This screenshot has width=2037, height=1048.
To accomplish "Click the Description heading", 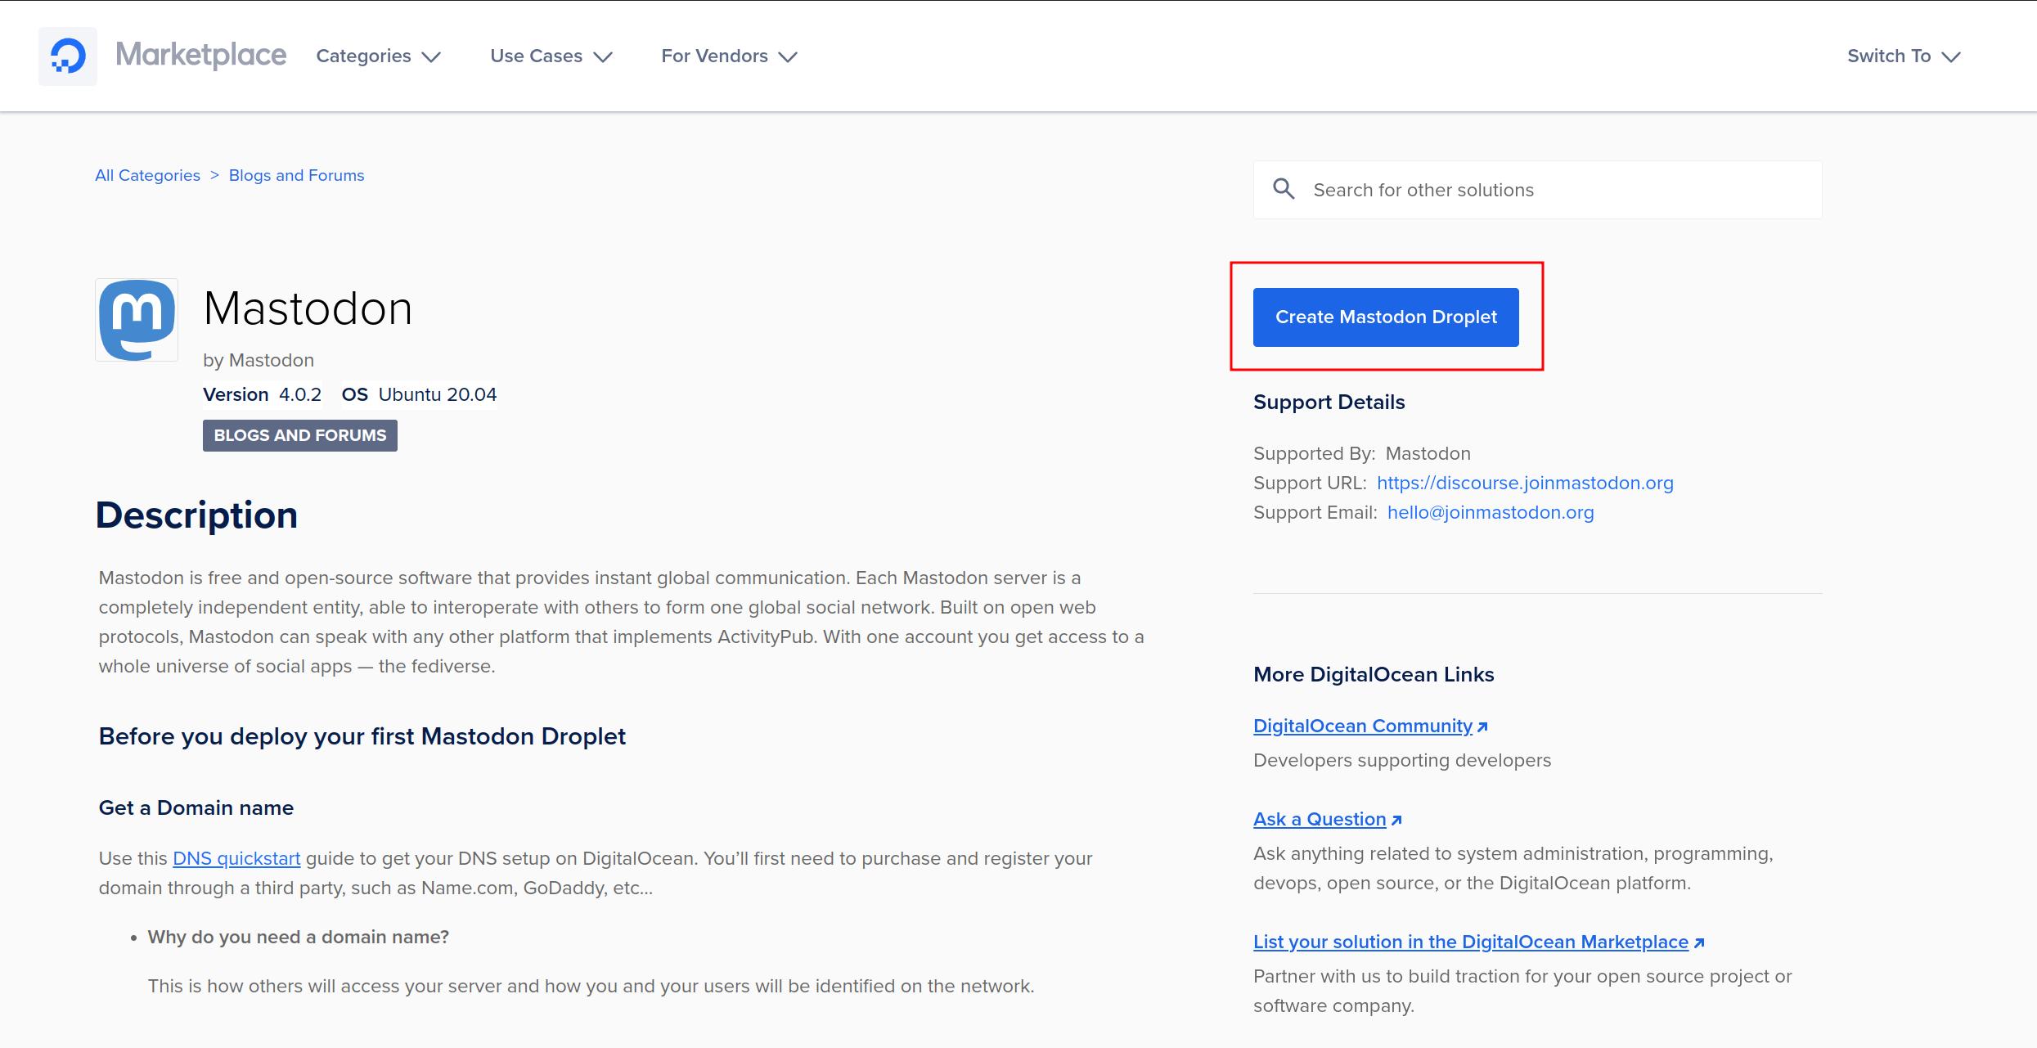I will [x=196, y=515].
